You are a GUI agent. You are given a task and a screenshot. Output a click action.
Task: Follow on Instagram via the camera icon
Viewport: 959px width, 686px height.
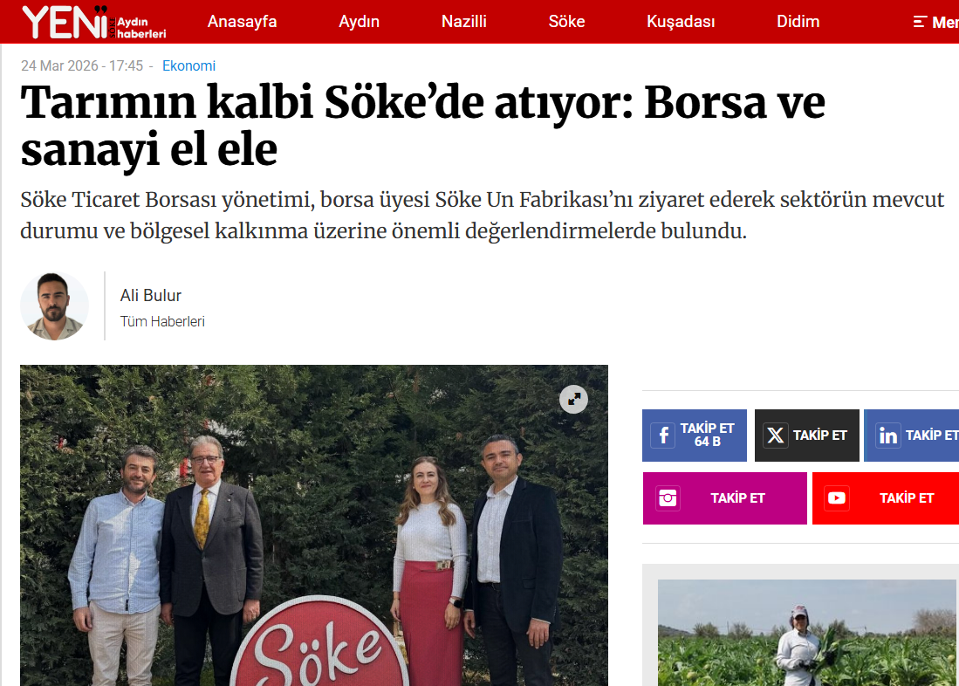tap(668, 498)
